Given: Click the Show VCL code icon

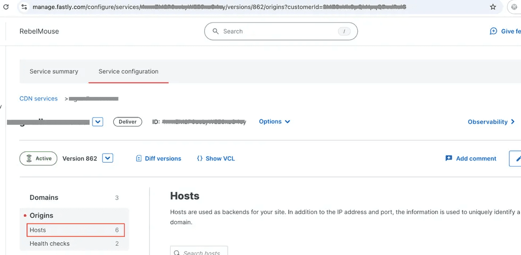Looking at the screenshot, I should [199, 158].
